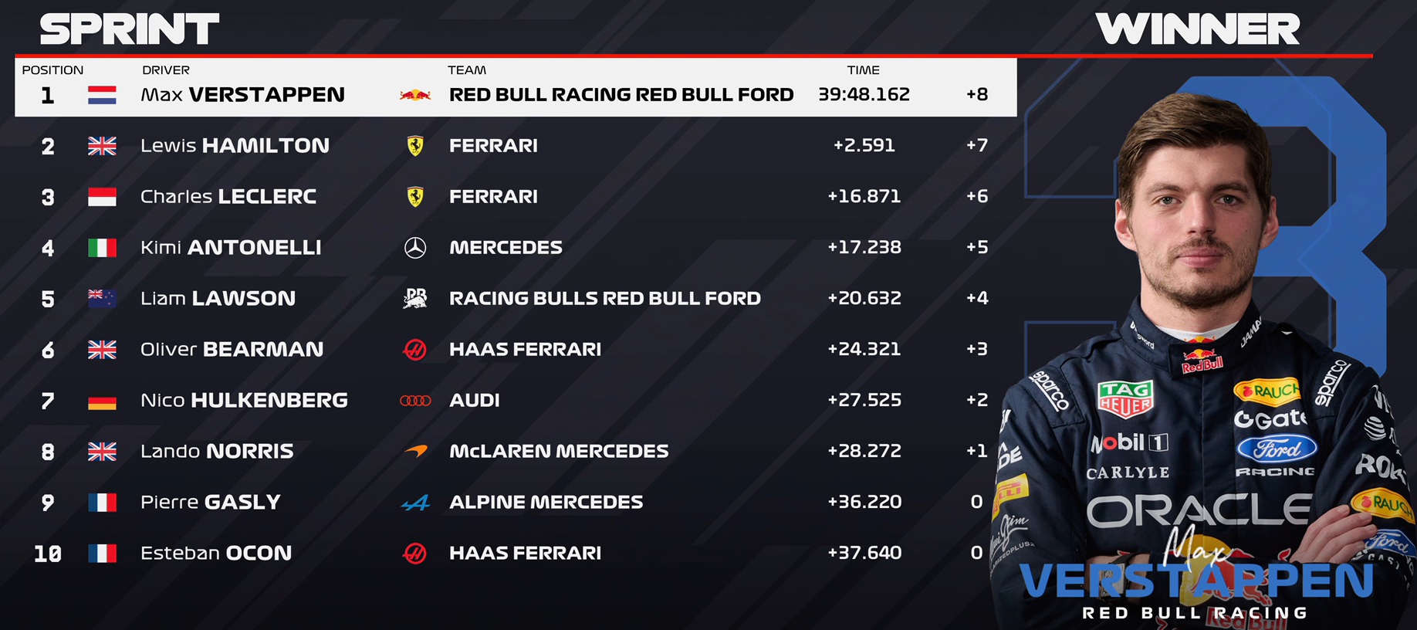Click the Red Bull Racing team logo

415,95
